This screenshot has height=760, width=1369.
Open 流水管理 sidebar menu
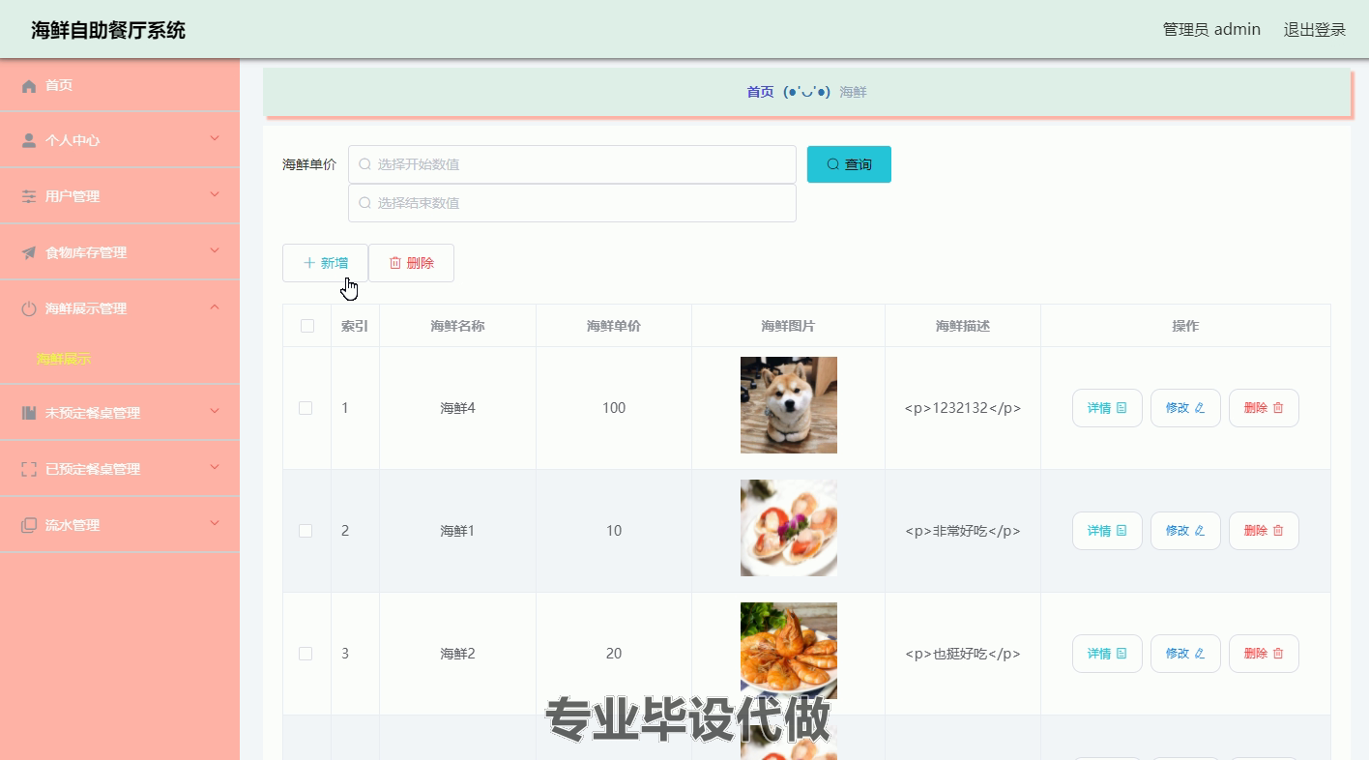click(x=120, y=525)
